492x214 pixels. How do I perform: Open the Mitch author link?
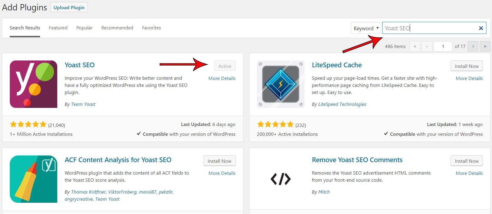tap(324, 192)
